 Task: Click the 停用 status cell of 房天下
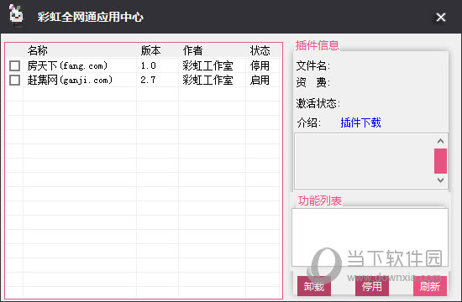260,65
